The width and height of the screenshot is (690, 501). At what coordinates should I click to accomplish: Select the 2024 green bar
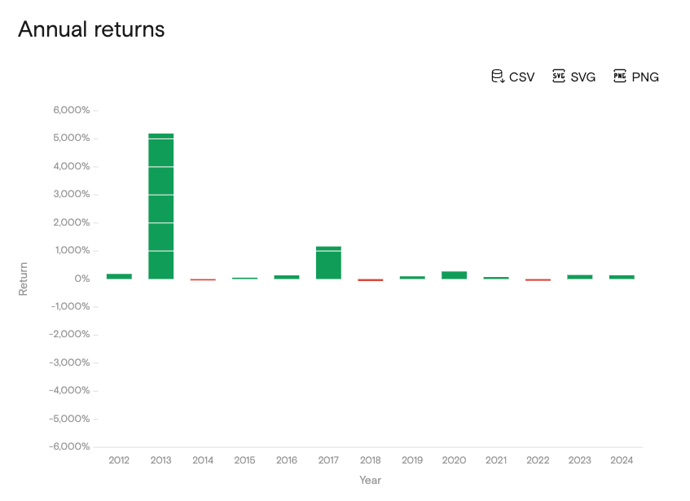(x=622, y=277)
